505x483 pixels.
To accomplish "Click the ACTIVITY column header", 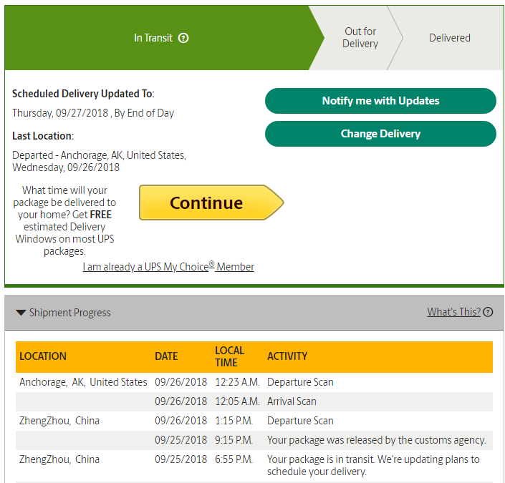I will tap(287, 356).
